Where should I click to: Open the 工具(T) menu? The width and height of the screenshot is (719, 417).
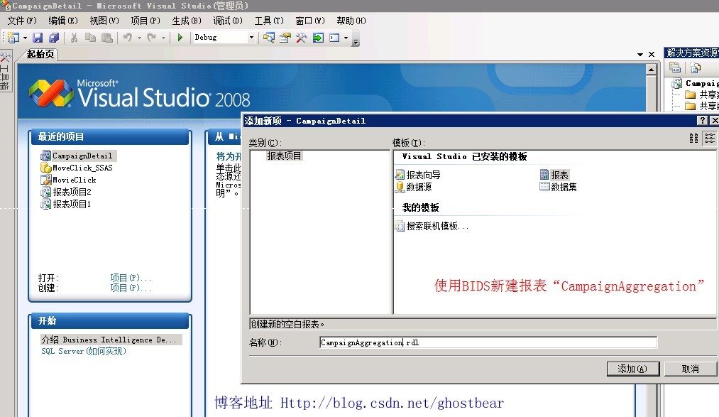268,21
